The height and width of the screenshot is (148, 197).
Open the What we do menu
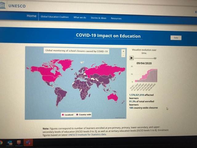pyautogui.click(x=80, y=17)
